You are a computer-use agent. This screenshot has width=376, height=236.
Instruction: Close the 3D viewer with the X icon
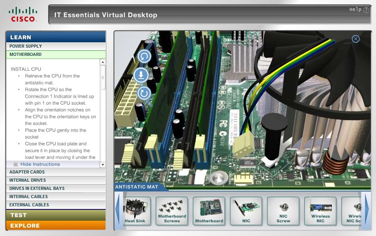[356, 39]
